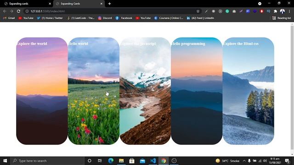294x165 pixels.
Task: Open the clock showing 9:15 am
Action: click(x=275, y=161)
